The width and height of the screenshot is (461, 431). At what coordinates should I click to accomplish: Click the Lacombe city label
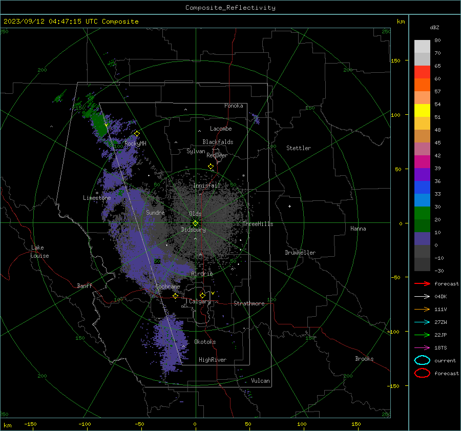tap(221, 129)
